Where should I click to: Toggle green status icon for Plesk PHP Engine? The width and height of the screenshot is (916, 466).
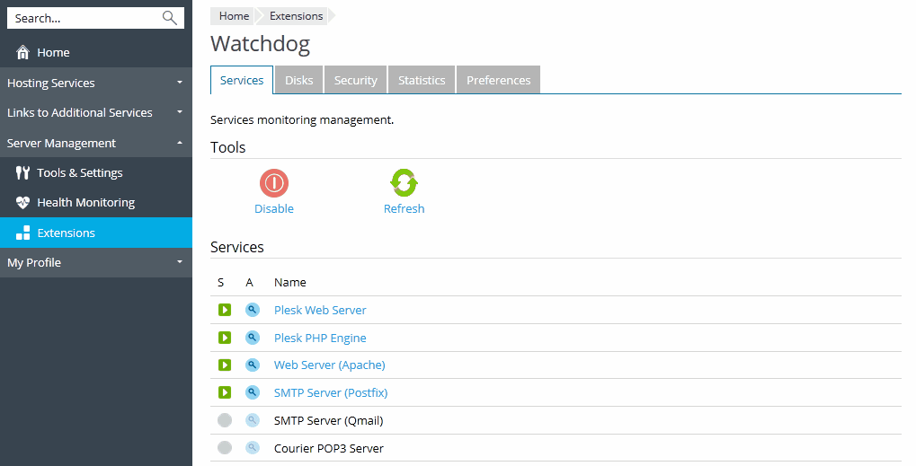pyautogui.click(x=225, y=338)
